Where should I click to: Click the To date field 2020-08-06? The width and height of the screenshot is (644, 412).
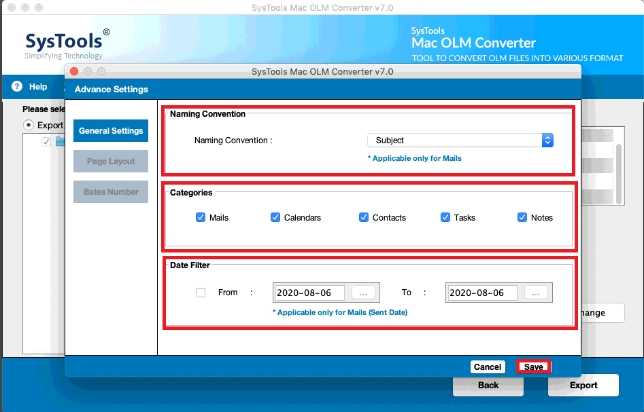coord(482,293)
